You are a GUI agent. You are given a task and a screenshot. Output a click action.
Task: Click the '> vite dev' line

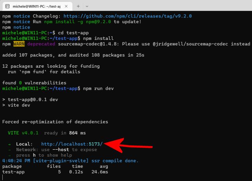pos(16,105)
